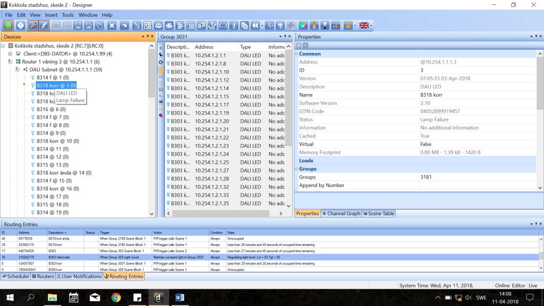Collapse the Kokkola stadshus root tree node
Screen dimensions: 544x306
[3, 46]
